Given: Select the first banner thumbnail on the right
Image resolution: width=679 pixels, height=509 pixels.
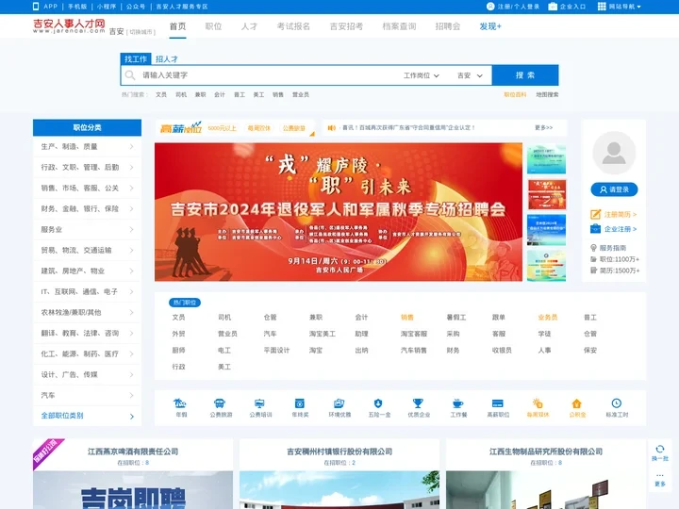Looking at the screenshot, I should coord(546,159).
